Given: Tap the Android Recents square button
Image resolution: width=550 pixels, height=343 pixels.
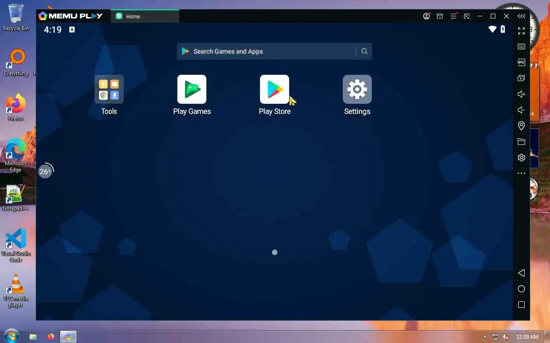Looking at the screenshot, I should pos(521,305).
